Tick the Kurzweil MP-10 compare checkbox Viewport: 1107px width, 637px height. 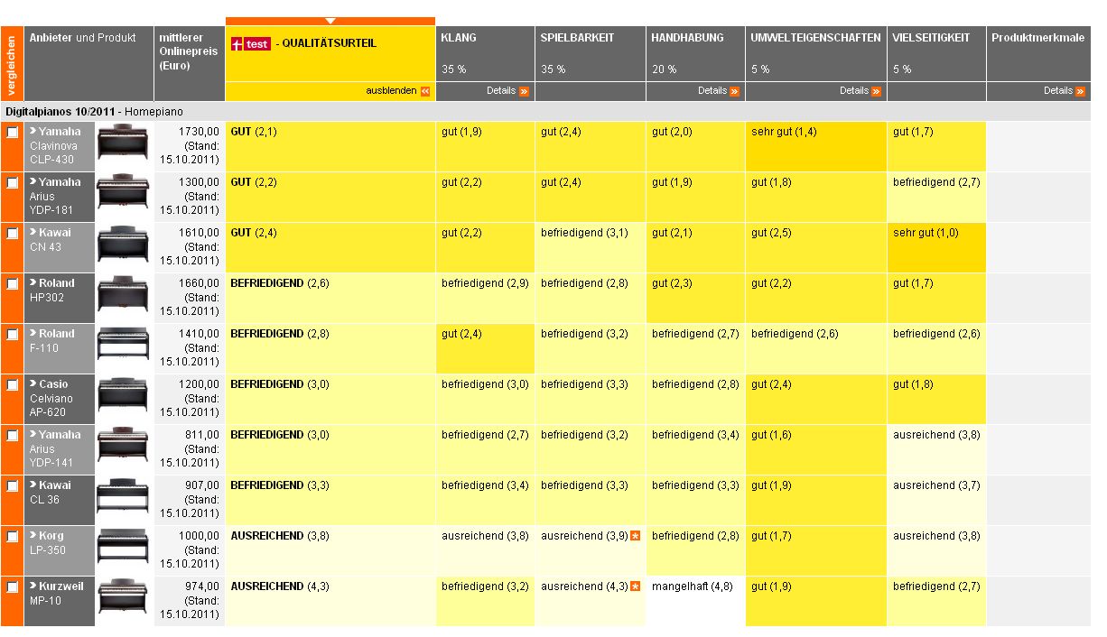coord(12,587)
